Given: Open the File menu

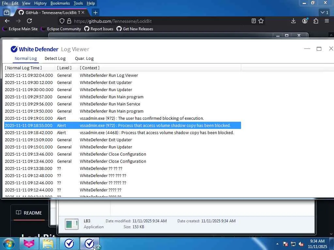Looking at the screenshot, I should pyautogui.click(x=5, y=3).
